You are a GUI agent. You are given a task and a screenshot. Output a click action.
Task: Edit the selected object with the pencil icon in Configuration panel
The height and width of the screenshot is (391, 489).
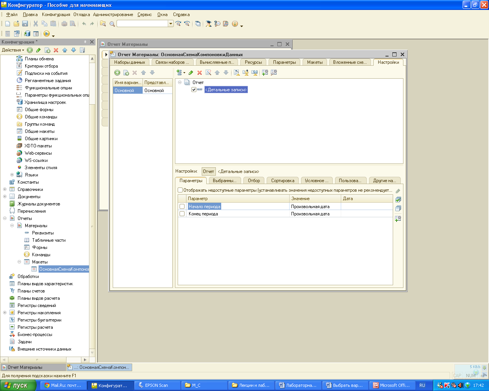pyautogui.click(x=39, y=50)
